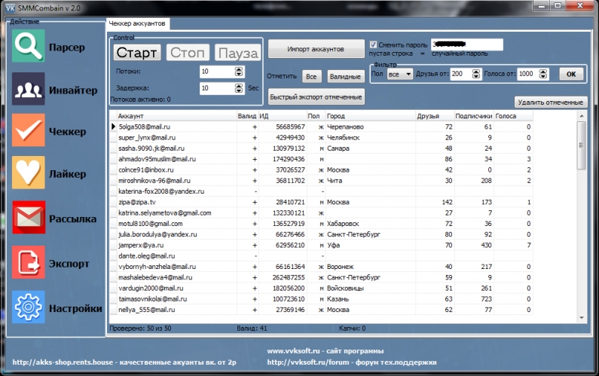Sort by the ИД column header
The width and height of the screenshot is (599, 376).
[283, 116]
